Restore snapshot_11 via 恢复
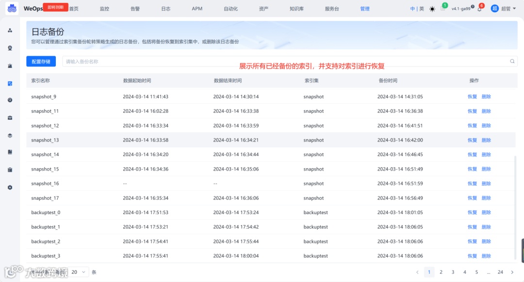 pyautogui.click(x=472, y=111)
